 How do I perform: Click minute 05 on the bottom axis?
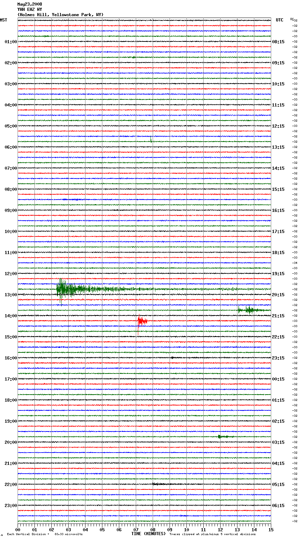102,530
